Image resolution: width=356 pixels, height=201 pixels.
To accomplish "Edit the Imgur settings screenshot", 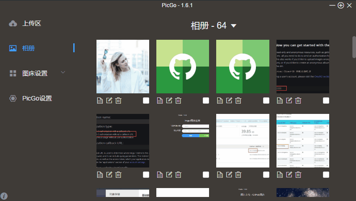I will click(x=169, y=175).
